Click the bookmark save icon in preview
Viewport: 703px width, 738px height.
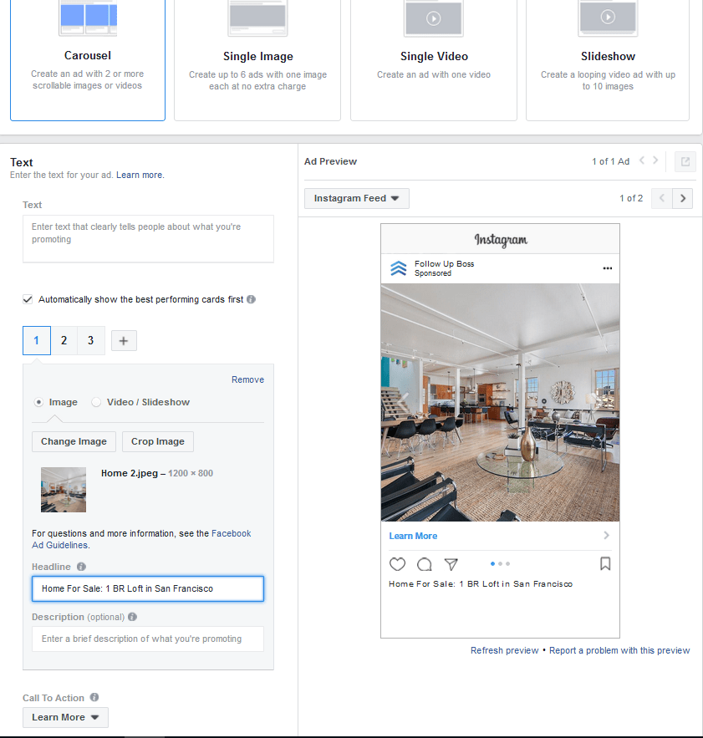point(605,564)
